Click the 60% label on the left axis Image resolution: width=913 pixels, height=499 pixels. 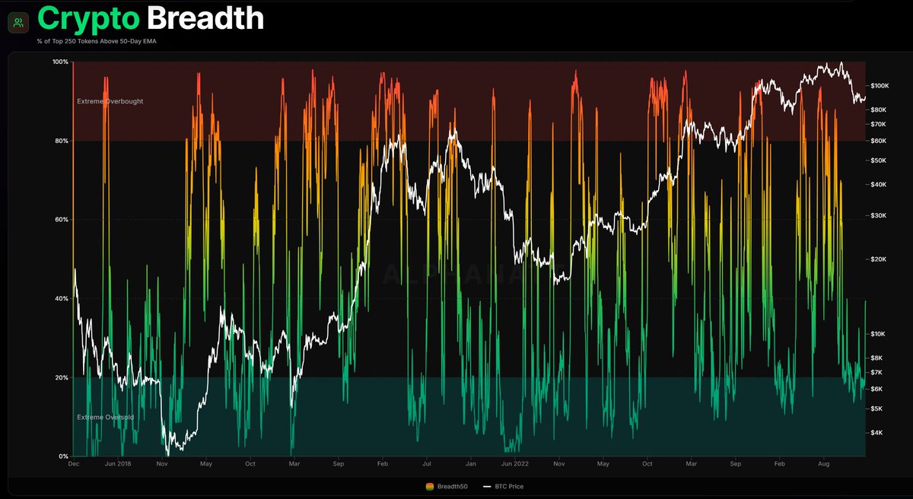[61, 220]
